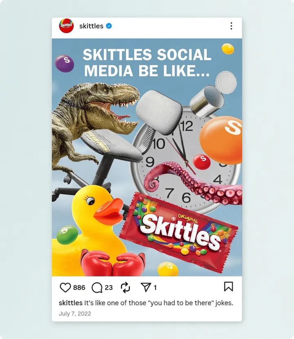The width and height of the screenshot is (294, 339).
Task: Click the shares count number 1
Action: (155, 288)
